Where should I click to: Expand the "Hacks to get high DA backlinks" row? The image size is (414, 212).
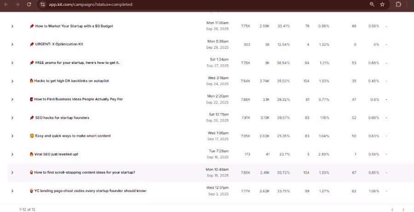(x=12, y=81)
